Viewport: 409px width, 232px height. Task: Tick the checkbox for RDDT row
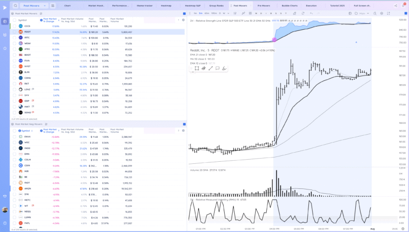[x=14, y=32]
